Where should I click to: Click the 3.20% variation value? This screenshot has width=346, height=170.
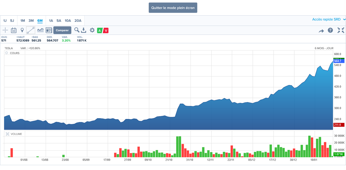point(66,40)
